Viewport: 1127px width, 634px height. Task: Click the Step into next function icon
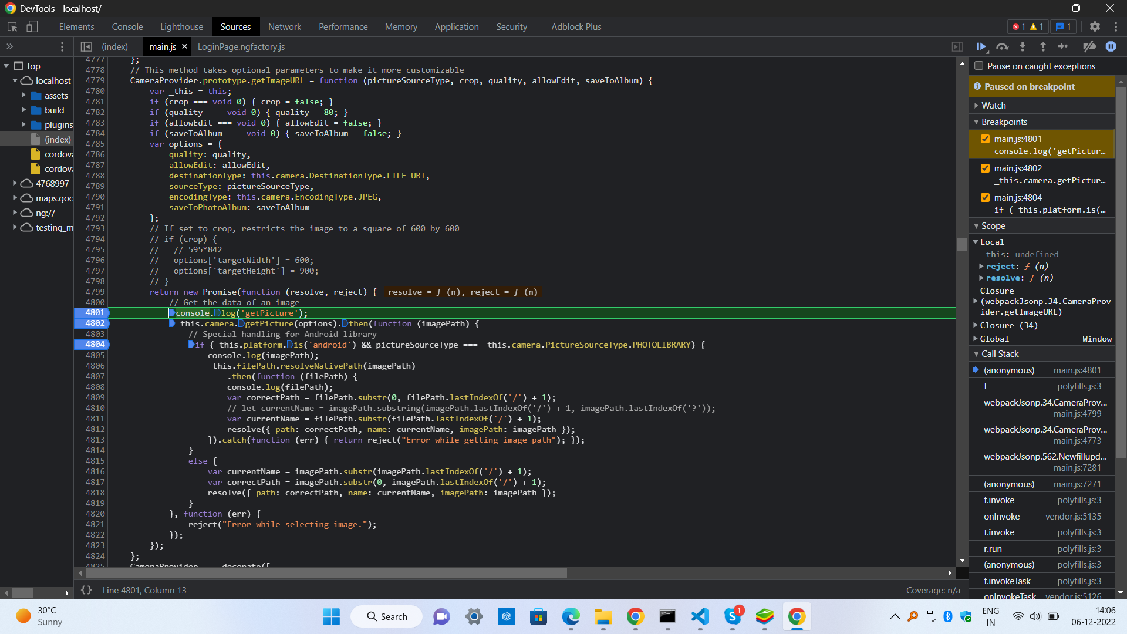1023,47
